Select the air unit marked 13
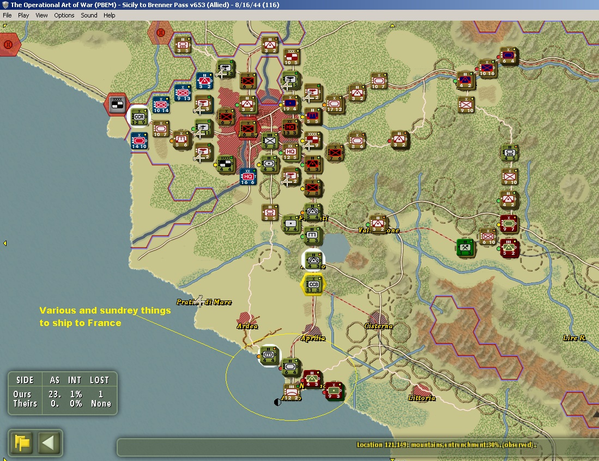 (x=225, y=69)
